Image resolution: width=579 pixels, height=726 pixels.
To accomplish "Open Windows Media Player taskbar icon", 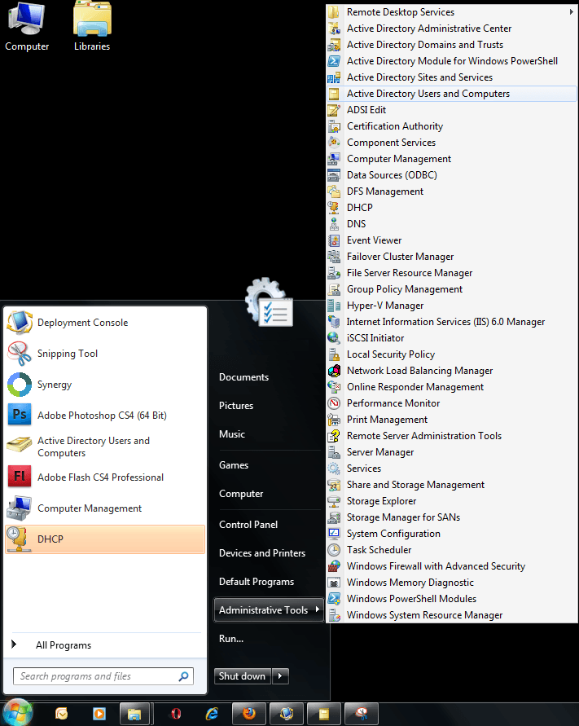I will click(99, 714).
